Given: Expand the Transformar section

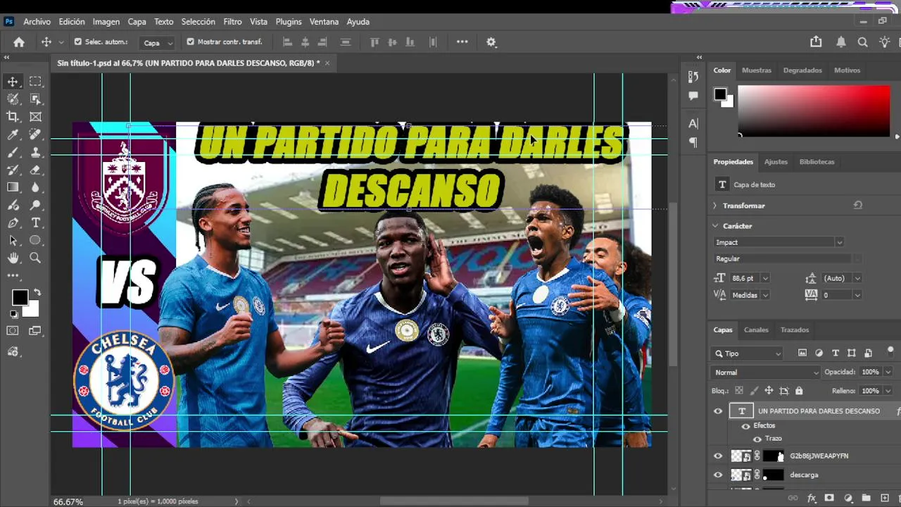Looking at the screenshot, I should [x=715, y=206].
